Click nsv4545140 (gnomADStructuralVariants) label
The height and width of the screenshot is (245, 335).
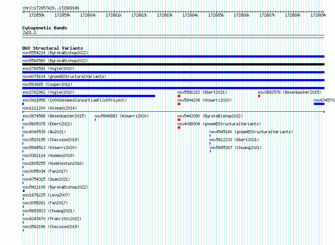click(x=251, y=132)
